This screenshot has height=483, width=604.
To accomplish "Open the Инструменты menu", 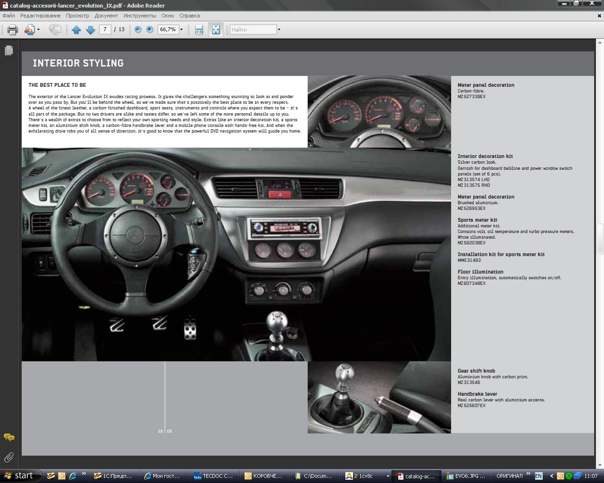I will [140, 16].
